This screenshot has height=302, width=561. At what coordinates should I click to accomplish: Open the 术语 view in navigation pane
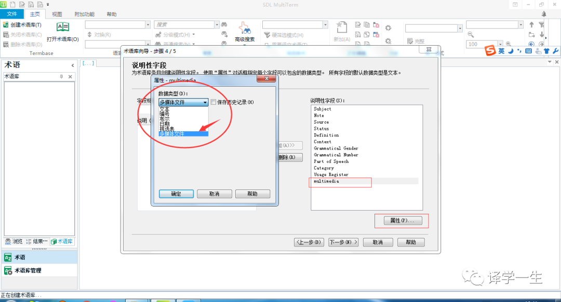tap(39, 257)
